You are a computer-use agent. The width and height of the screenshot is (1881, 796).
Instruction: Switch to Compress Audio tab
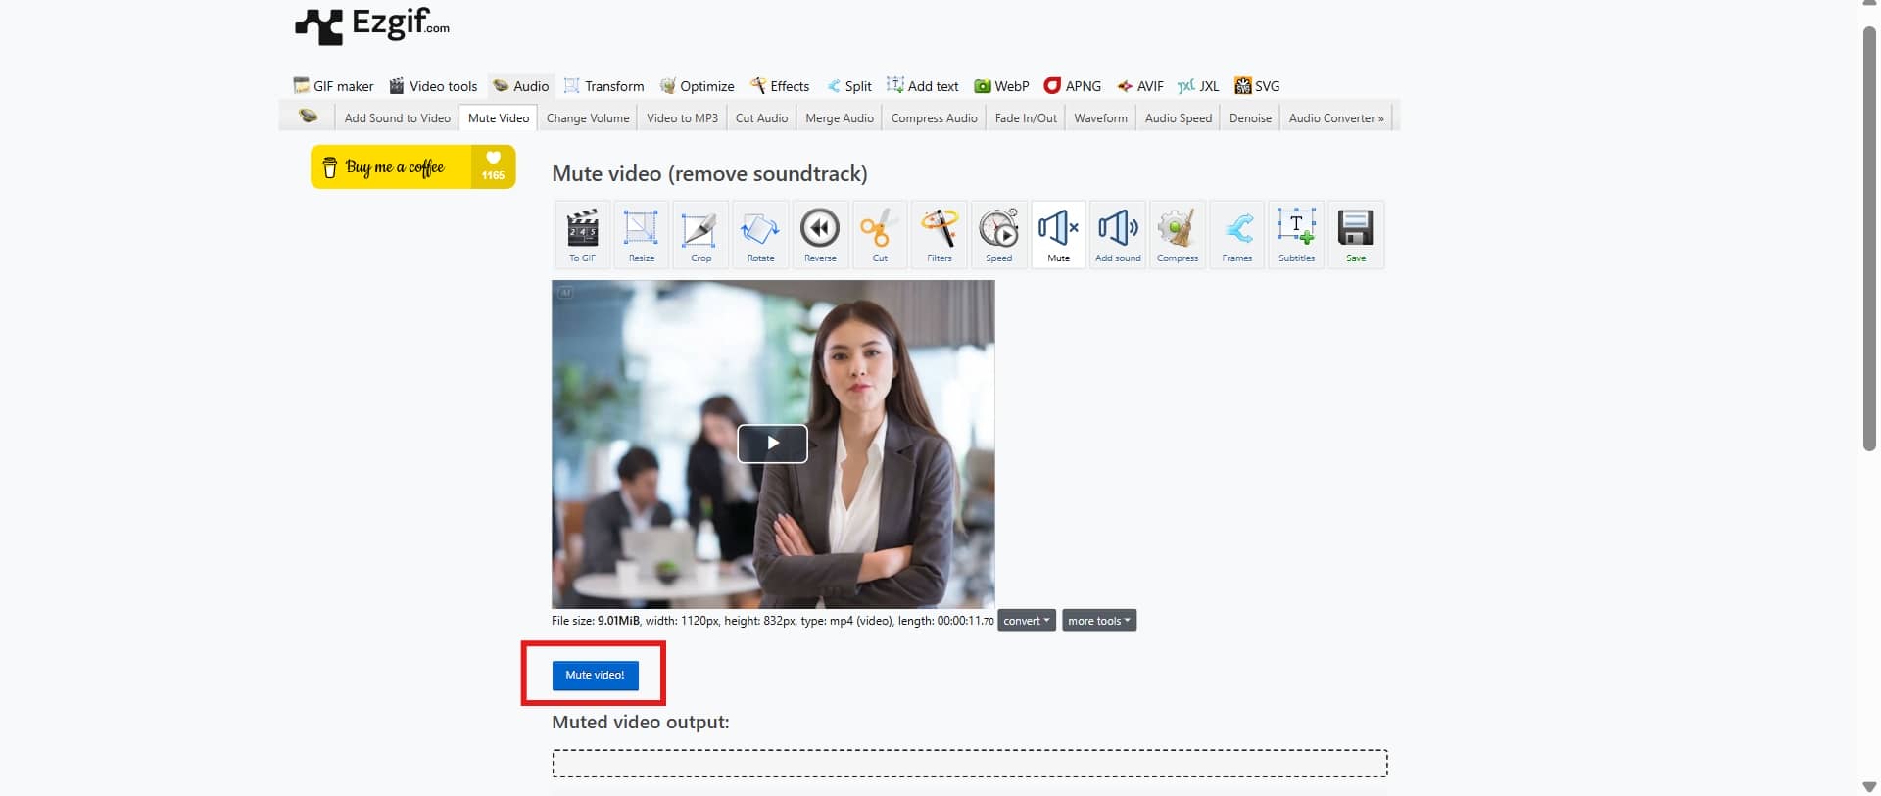934,117
